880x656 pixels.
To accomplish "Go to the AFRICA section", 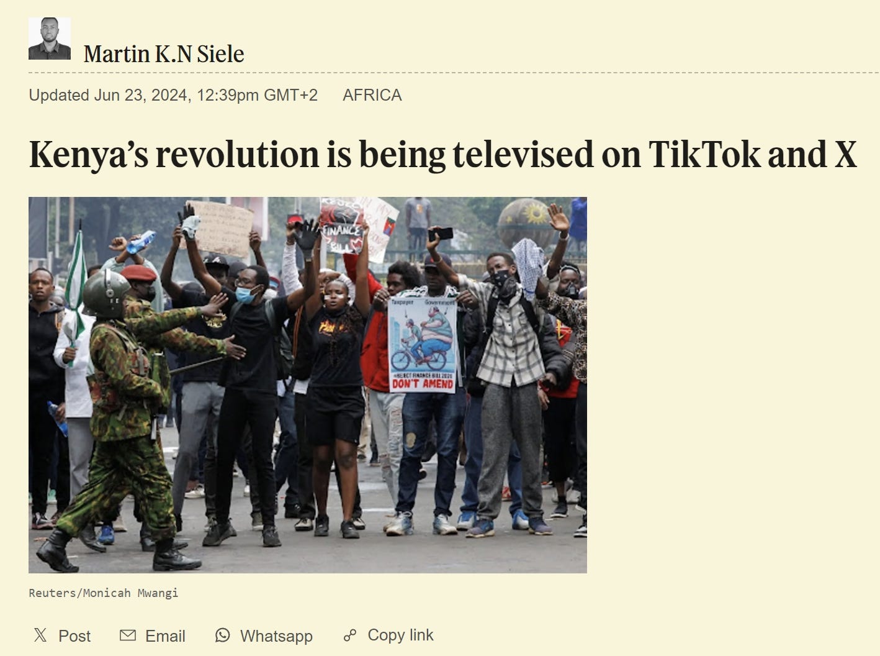I will [x=372, y=95].
